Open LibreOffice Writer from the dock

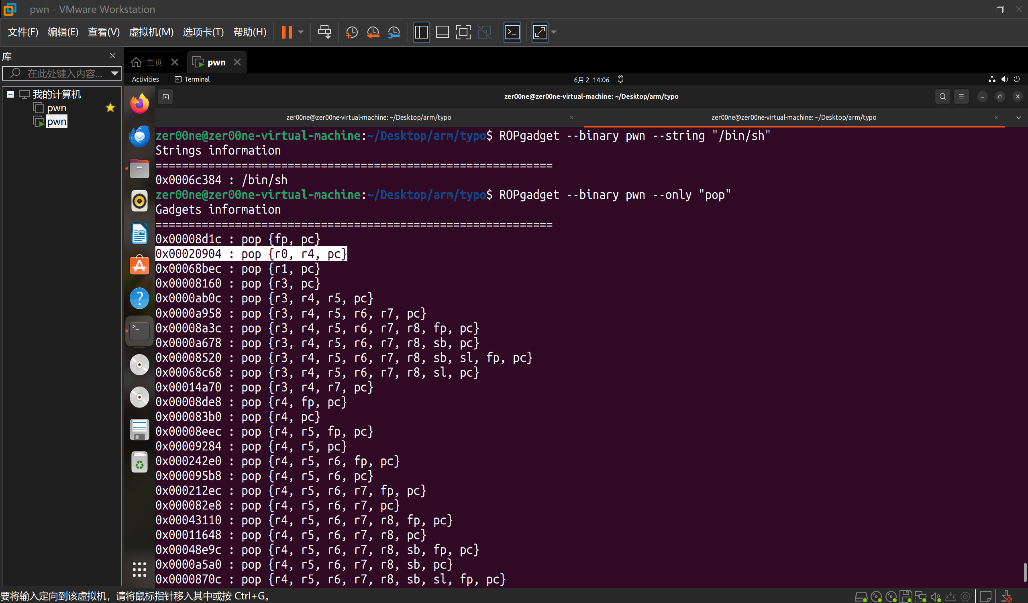pyautogui.click(x=139, y=234)
